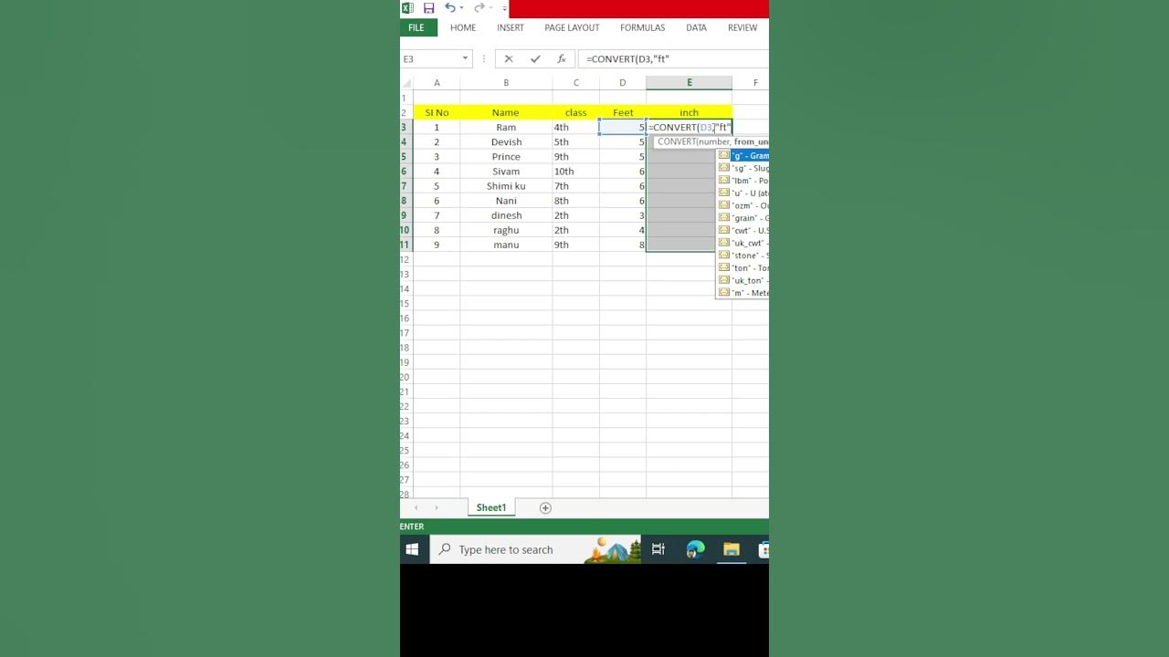Switch to the HOME ribbon tab
The height and width of the screenshot is (657, 1169).
[463, 28]
